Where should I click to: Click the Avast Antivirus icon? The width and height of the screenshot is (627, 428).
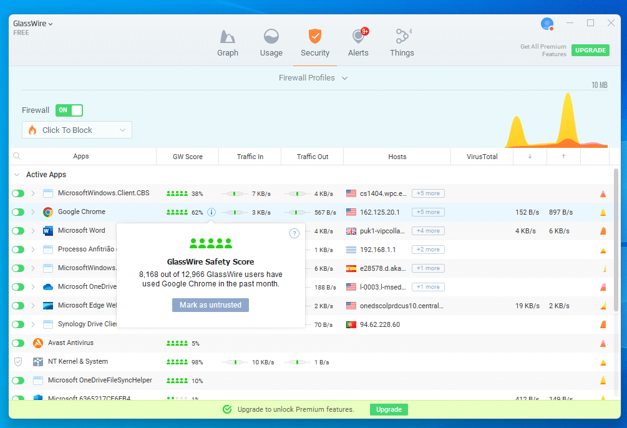pos(38,343)
